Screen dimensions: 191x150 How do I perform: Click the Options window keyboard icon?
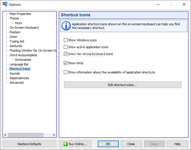(x=5, y=4)
